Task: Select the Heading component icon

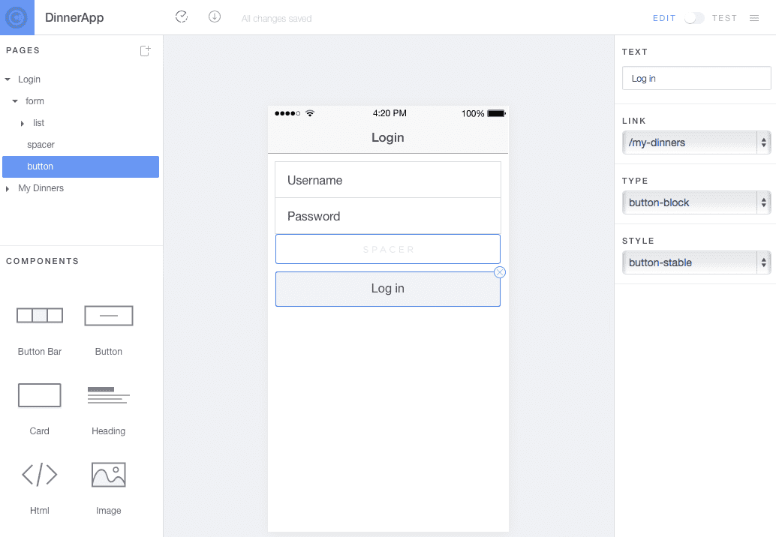Action: [108, 395]
